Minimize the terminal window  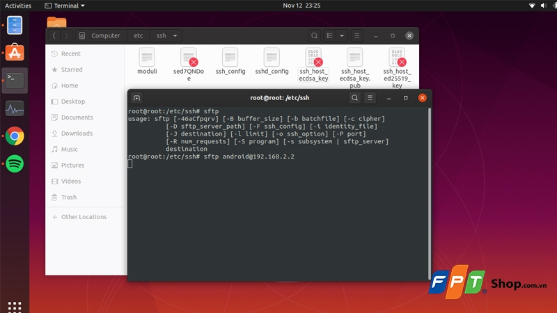pos(389,98)
